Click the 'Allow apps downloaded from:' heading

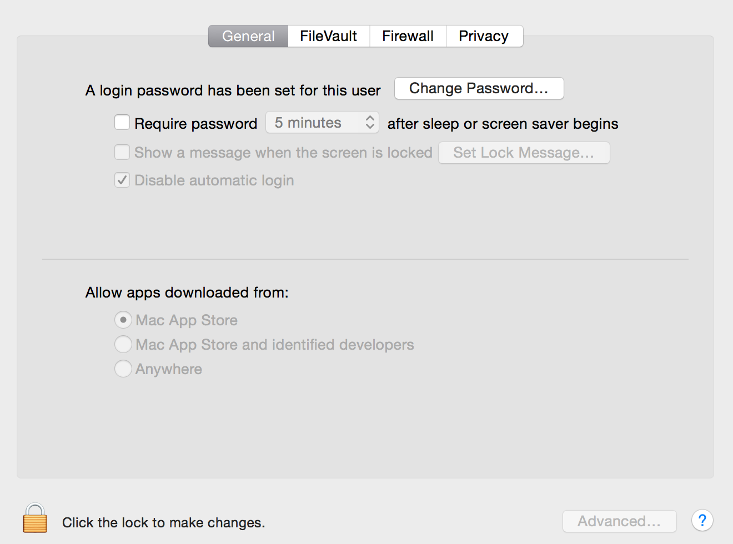pyautogui.click(x=187, y=293)
